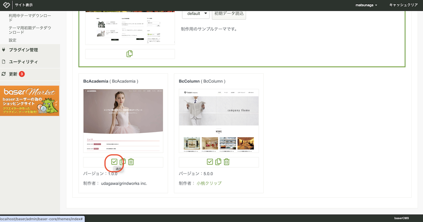Delete the BcAcademia theme via trash icon
Viewport: 423px width, 222px height.
131,162
